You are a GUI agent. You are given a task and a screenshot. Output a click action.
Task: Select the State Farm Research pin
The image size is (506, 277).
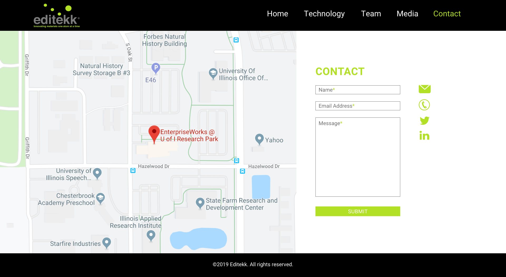(200, 204)
